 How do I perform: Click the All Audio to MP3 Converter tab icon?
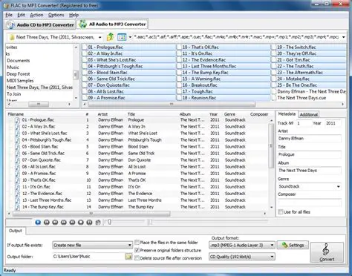click(x=82, y=24)
